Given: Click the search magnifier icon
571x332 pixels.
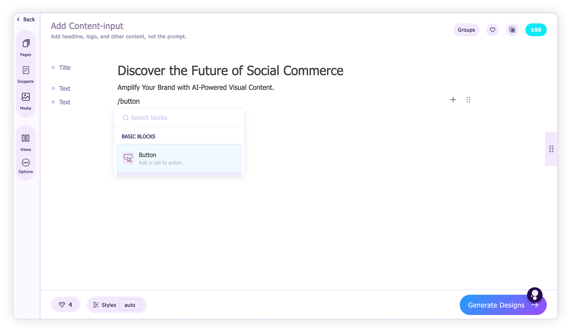Looking at the screenshot, I should (x=125, y=117).
